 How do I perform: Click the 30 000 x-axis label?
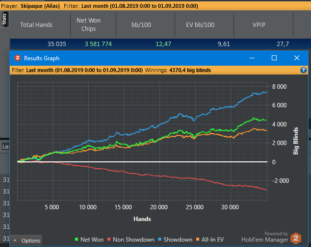point(230,207)
